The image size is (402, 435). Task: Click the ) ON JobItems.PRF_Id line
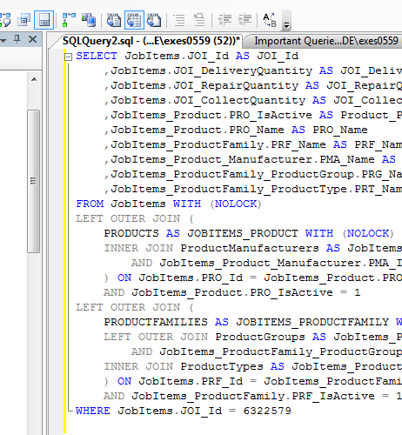click(x=253, y=381)
